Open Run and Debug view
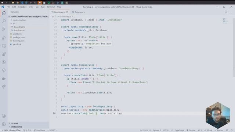The width and height of the screenshot is (235, 132). tap(4, 37)
